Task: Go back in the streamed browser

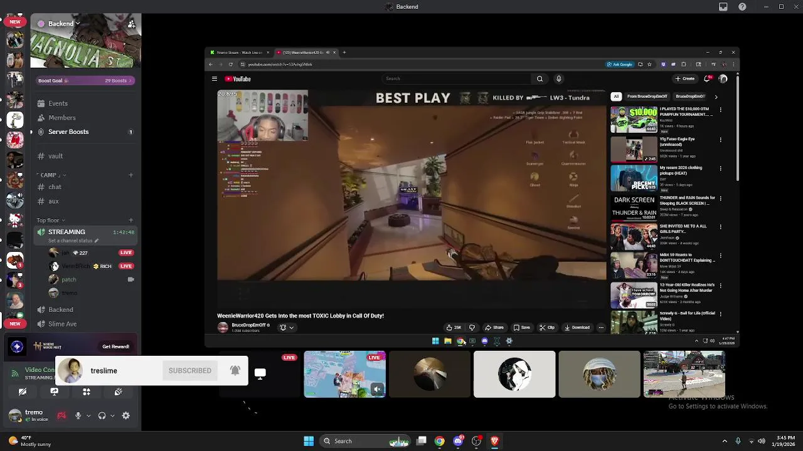Action: (211, 65)
